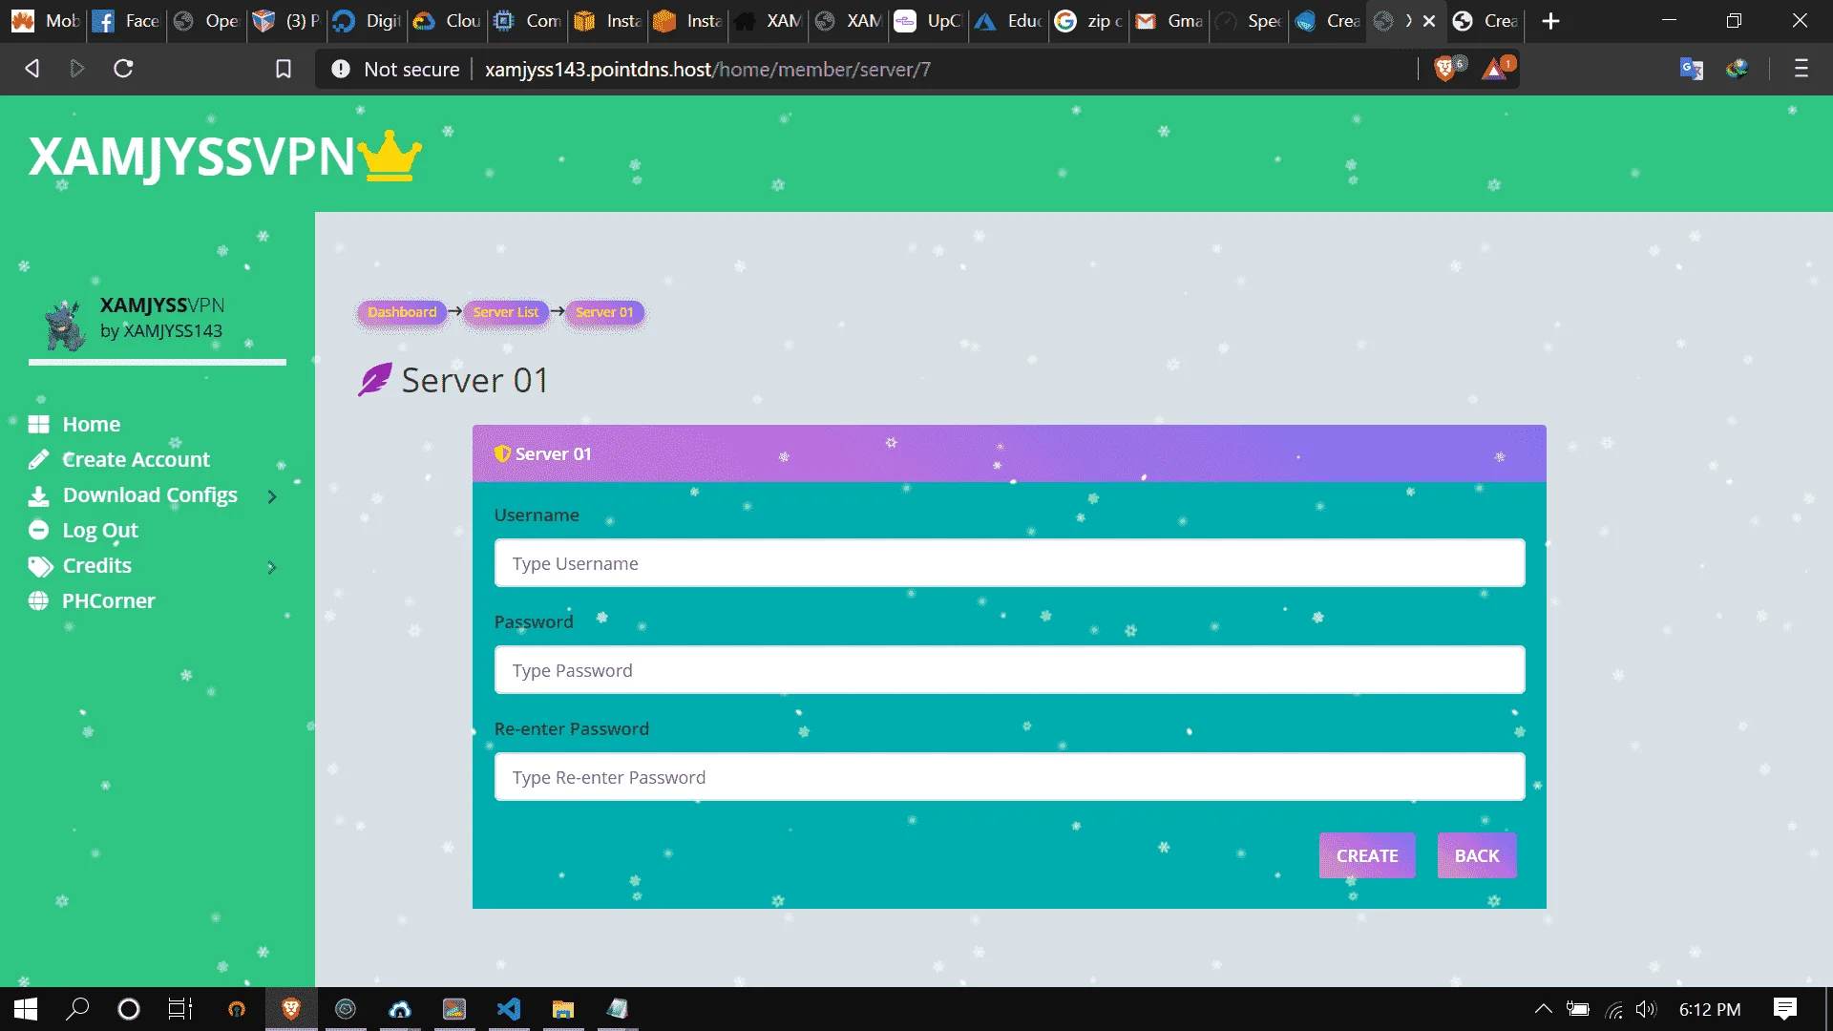Close the active browser tab

[x=1429, y=21]
